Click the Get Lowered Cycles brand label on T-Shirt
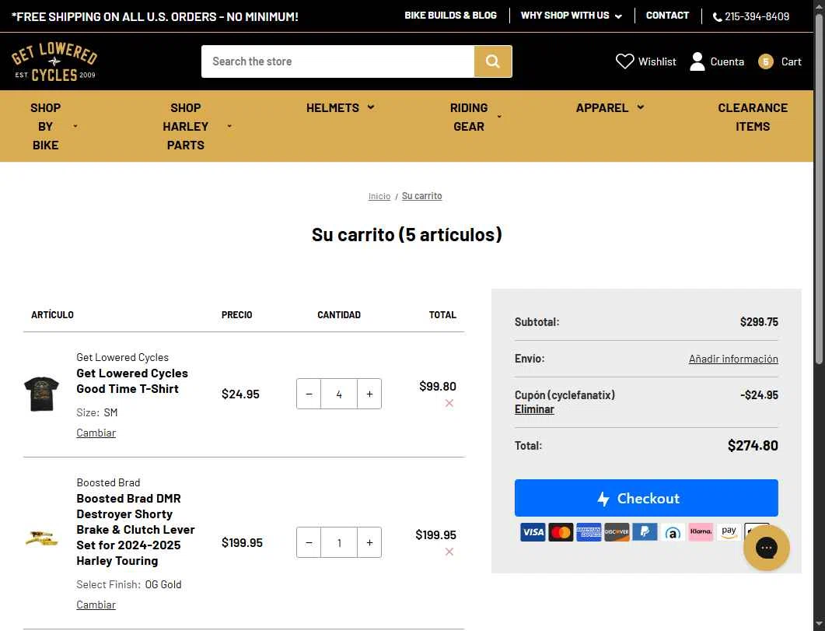The width and height of the screenshot is (825, 631). (x=123, y=357)
